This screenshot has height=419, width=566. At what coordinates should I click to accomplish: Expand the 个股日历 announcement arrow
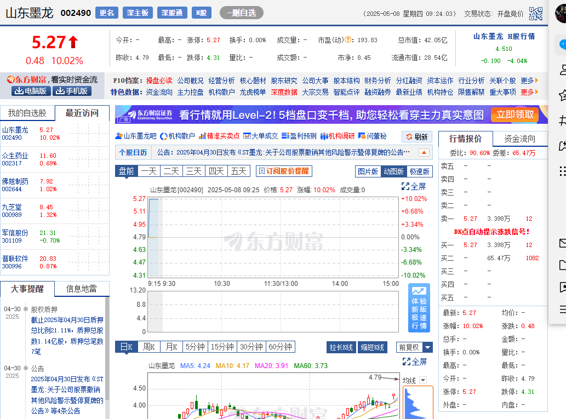(x=424, y=153)
